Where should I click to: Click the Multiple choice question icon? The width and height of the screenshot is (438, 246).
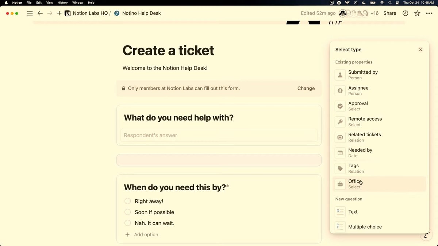tap(340, 227)
